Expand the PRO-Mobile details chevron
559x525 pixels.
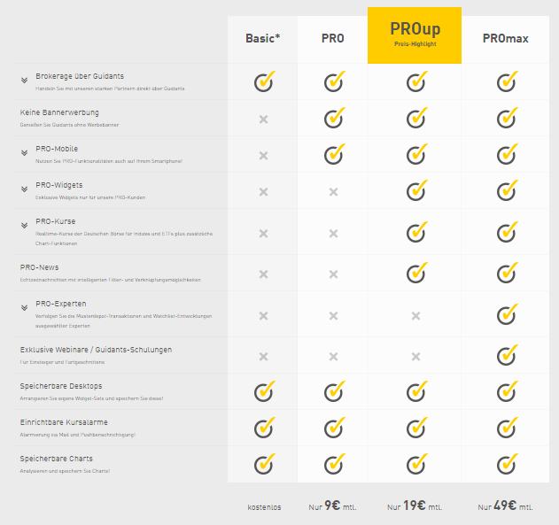(x=24, y=153)
